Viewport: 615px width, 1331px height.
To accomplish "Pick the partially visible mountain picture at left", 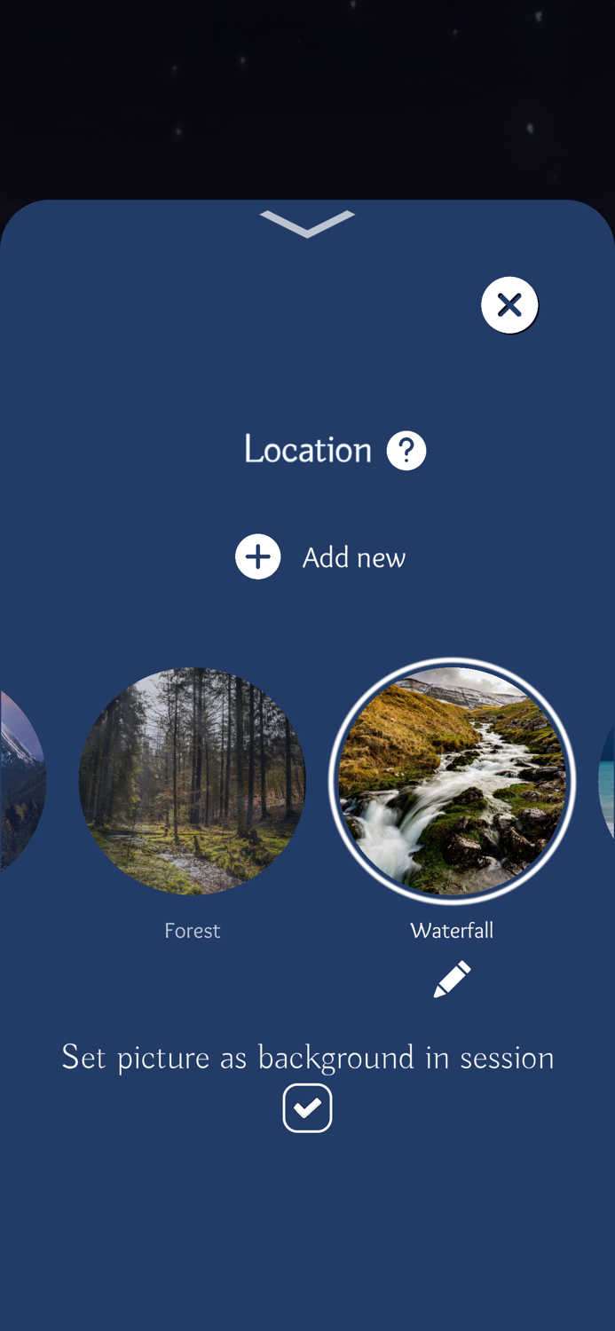I will point(21,781).
